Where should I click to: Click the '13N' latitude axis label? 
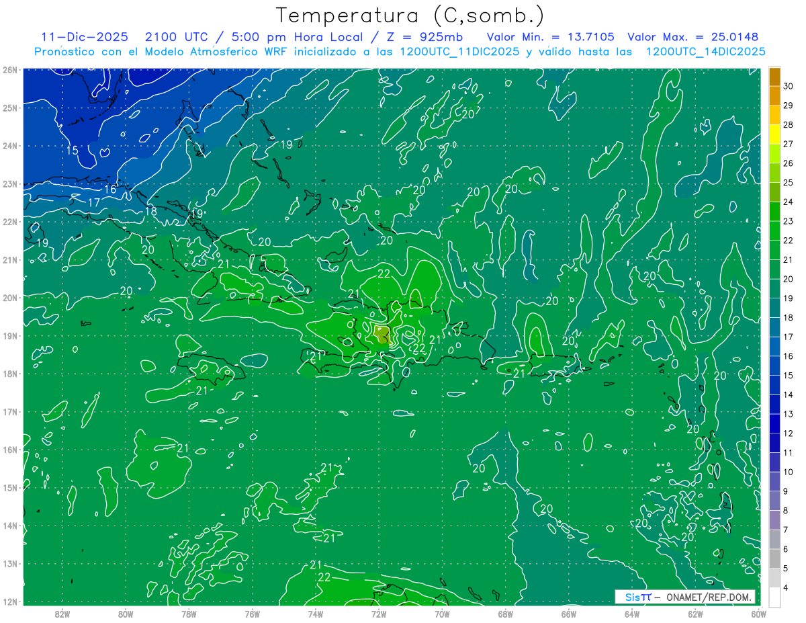[9, 563]
